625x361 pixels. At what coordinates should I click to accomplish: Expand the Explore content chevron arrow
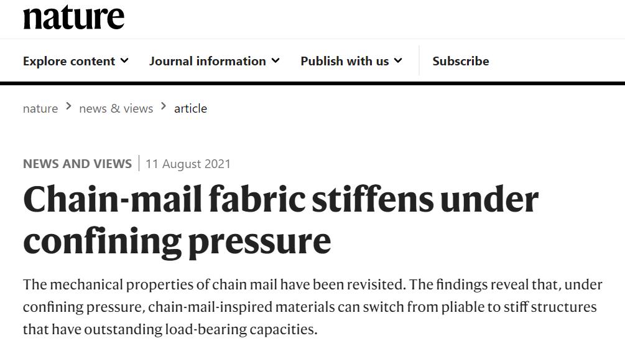124,60
